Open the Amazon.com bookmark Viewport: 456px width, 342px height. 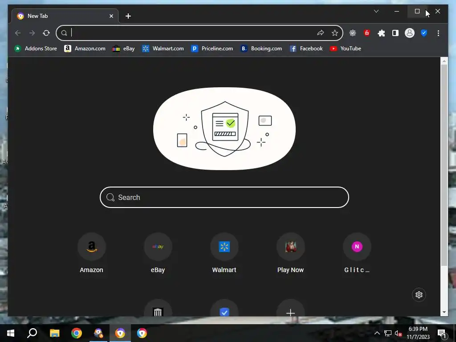[x=85, y=49]
